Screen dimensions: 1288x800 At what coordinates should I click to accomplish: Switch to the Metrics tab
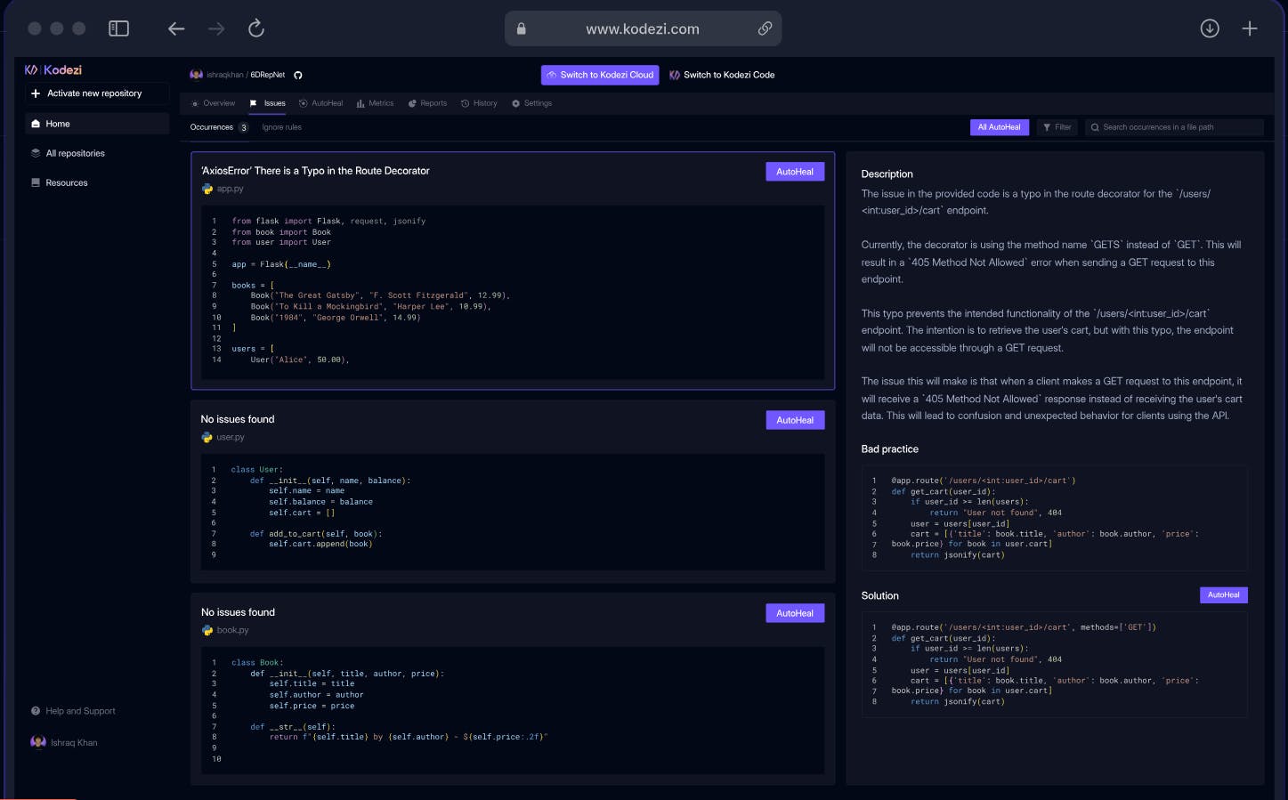coord(375,103)
